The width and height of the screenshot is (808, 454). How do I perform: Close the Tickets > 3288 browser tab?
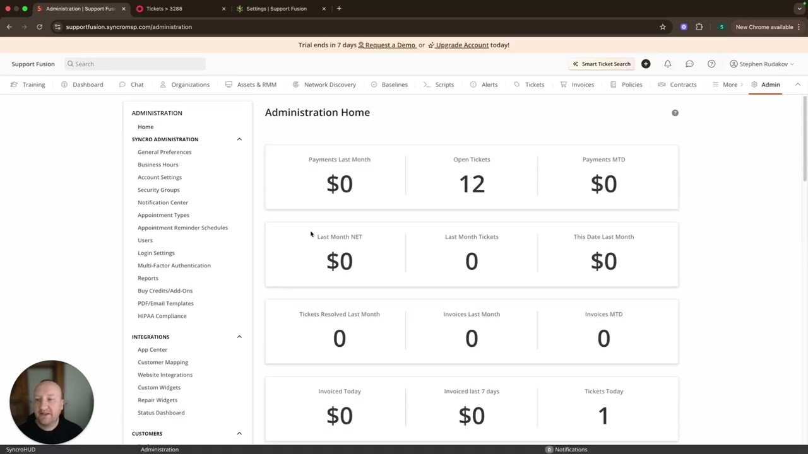(x=223, y=9)
